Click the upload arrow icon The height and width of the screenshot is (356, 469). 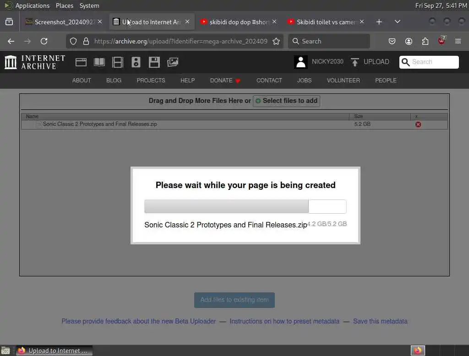click(355, 62)
